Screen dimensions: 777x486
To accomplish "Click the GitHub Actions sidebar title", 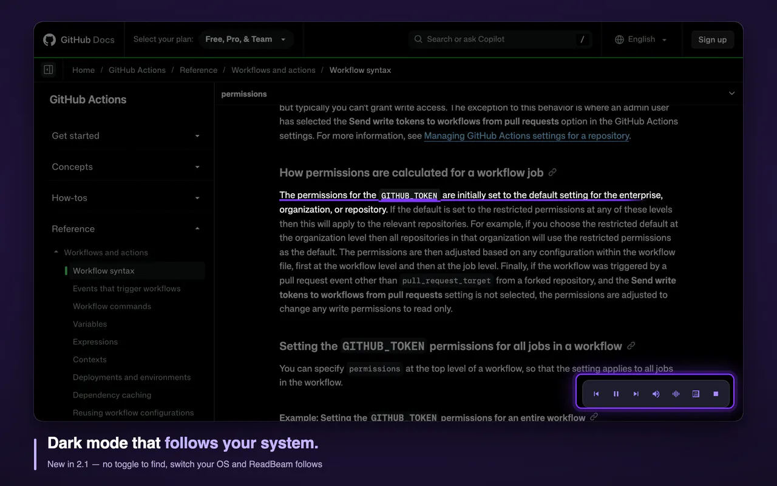I will point(88,100).
